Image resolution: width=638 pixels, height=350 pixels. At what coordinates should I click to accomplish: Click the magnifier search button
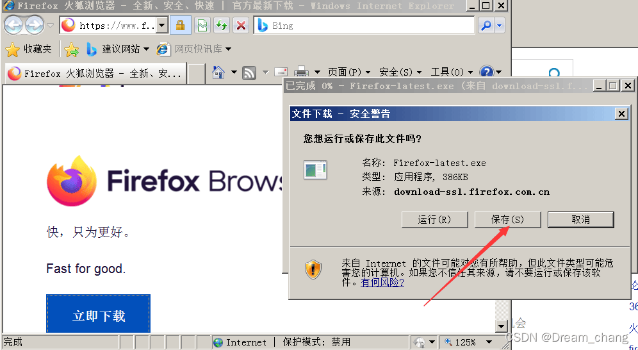pyautogui.click(x=486, y=26)
